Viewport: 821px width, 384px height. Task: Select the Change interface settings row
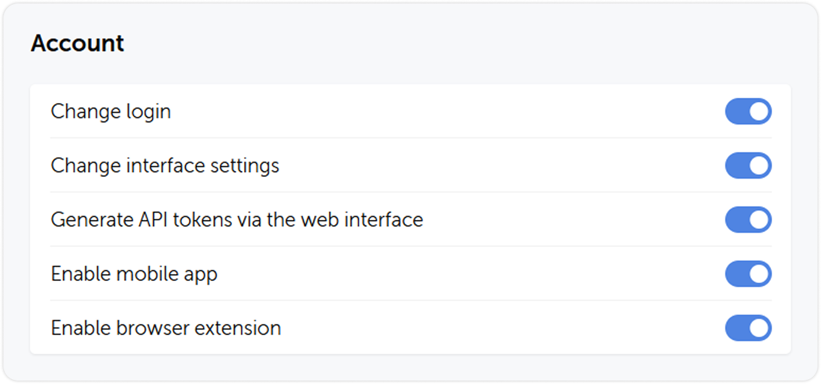coord(407,165)
